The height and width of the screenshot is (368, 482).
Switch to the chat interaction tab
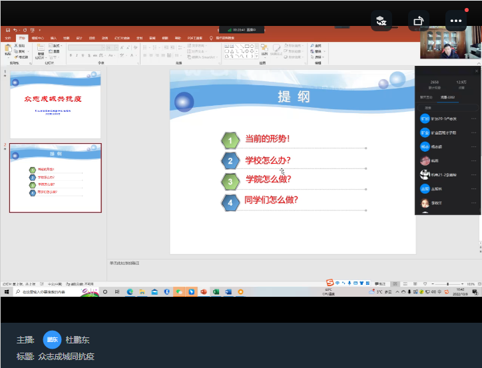[x=427, y=96]
